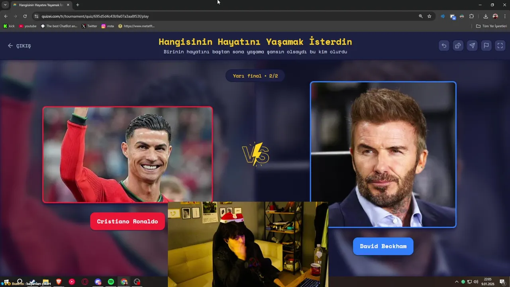510x287 pixels.
Task: Open Opera GX from taskbar
Action: click(85, 282)
